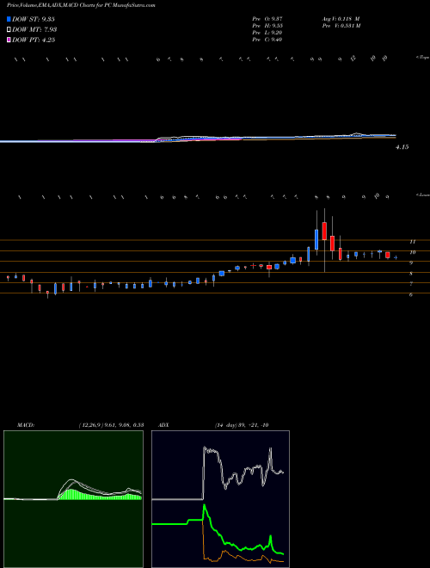Click the 'Pre O: 9.37' open value
The image size is (430, 568).
[267, 19]
